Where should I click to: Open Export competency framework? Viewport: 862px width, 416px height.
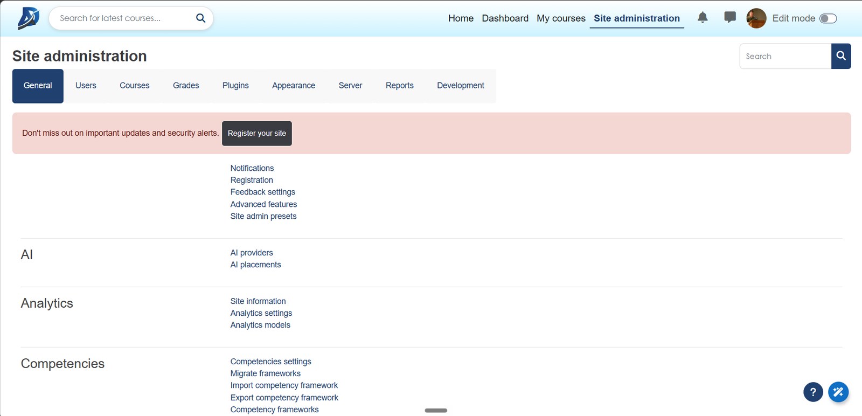(284, 398)
